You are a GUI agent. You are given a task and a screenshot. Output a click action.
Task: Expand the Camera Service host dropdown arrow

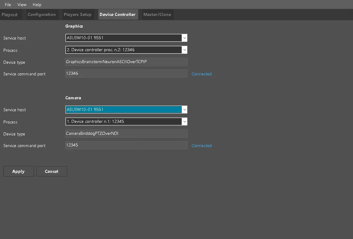pos(184,110)
